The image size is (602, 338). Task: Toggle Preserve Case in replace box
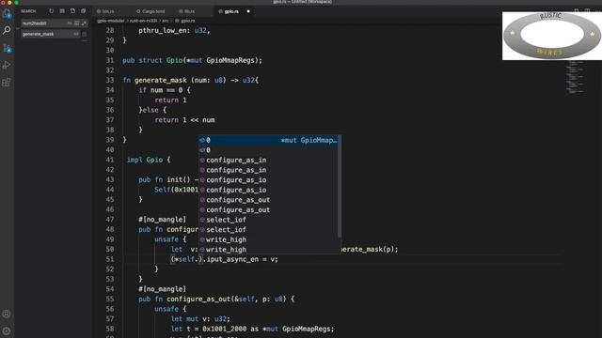[76, 34]
